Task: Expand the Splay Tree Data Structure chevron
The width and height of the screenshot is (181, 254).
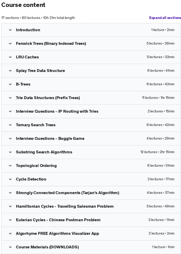Action: click(10, 71)
